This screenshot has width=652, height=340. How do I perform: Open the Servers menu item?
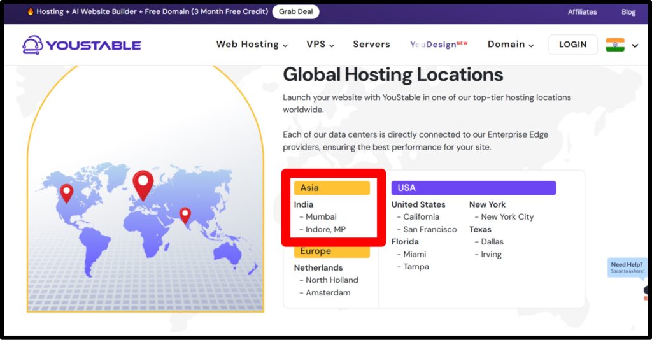click(x=371, y=45)
